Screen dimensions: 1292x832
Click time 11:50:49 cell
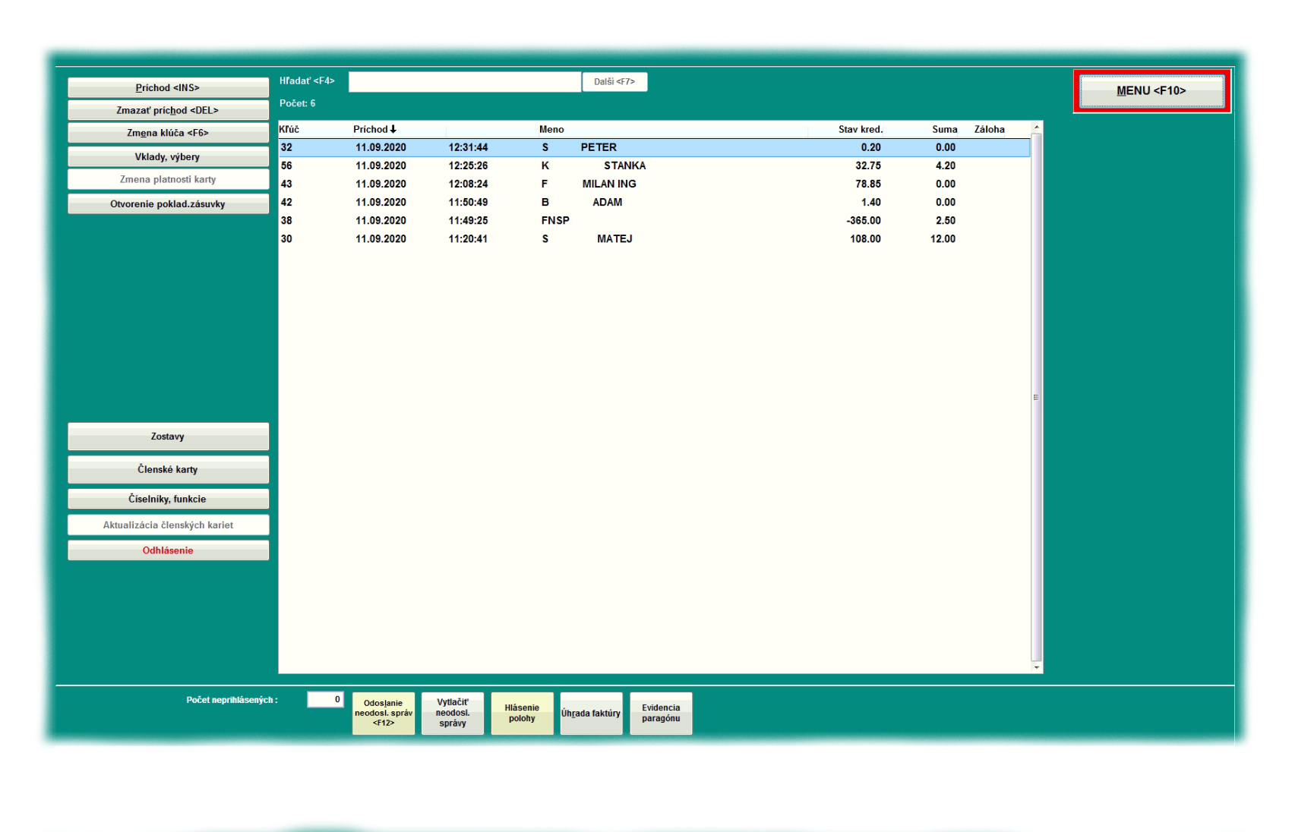[468, 203]
